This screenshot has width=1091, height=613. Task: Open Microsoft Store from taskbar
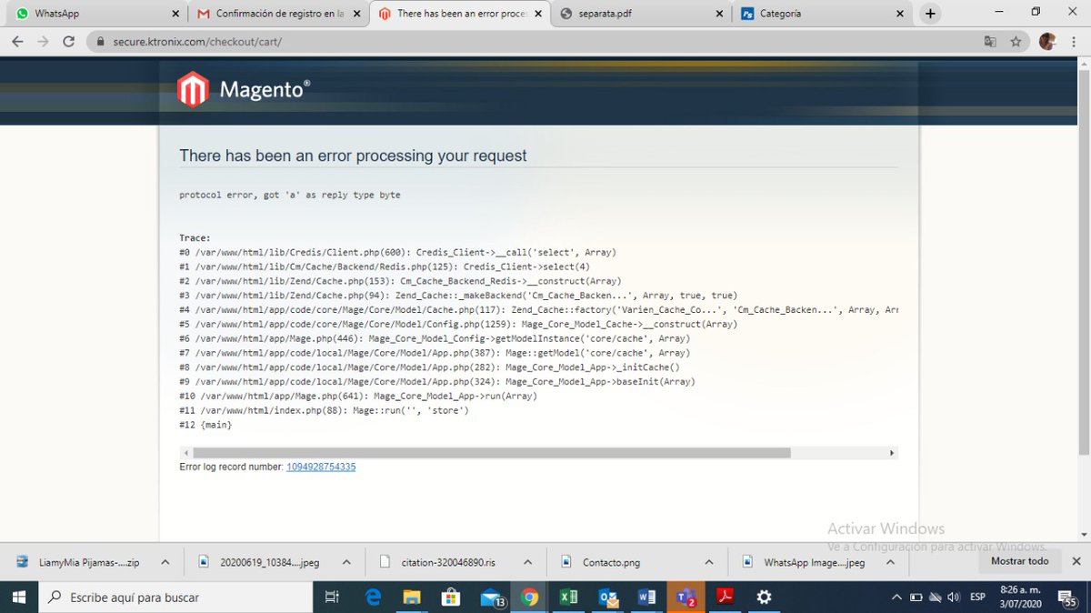point(451,597)
